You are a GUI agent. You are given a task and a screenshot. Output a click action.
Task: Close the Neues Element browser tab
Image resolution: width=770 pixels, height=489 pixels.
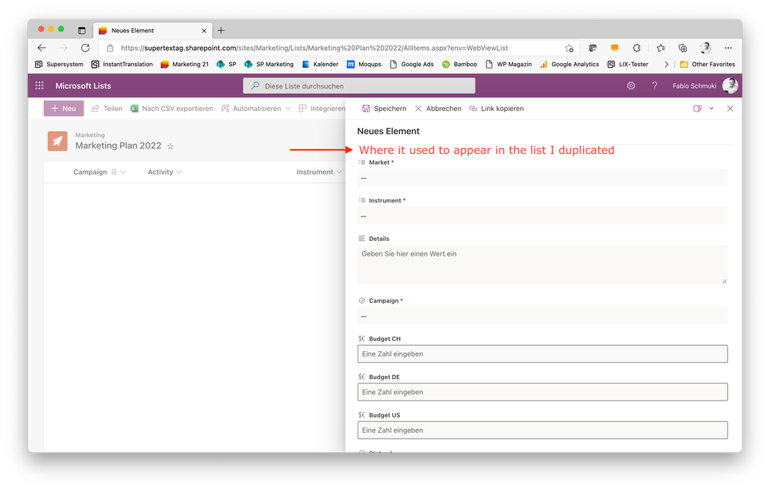coord(203,30)
